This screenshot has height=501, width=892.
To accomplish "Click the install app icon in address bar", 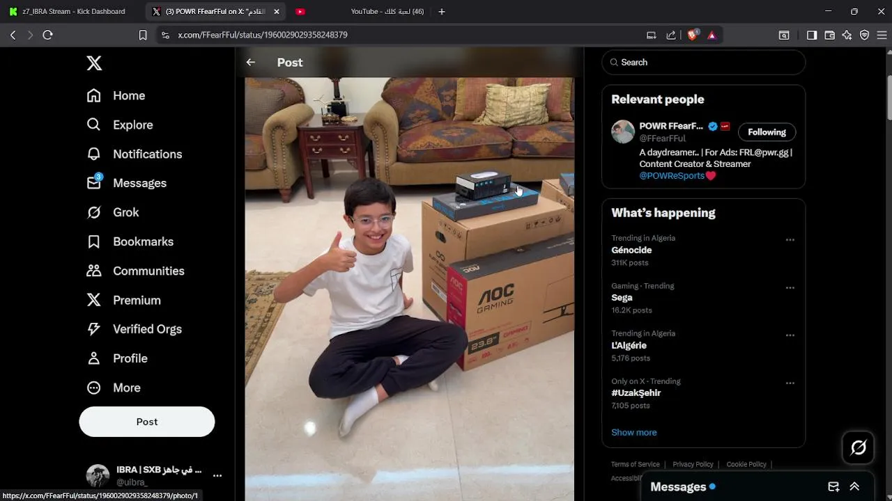I will click(x=652, y=35).
